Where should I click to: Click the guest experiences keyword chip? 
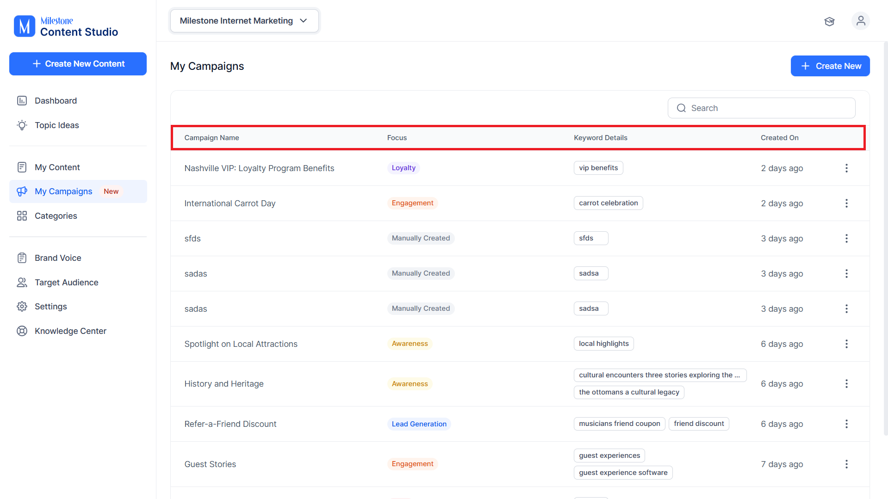pos(609,456)
